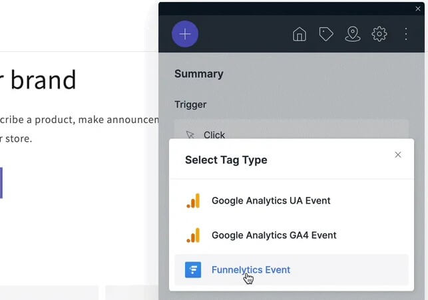The width and height of the screenshot is (428, 300).
Task: Click the Google Analytics GA4 Event icon
Action: click(x=193, y=235)
